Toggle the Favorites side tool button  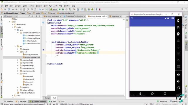pyautogui.click(x=2, y=78)
